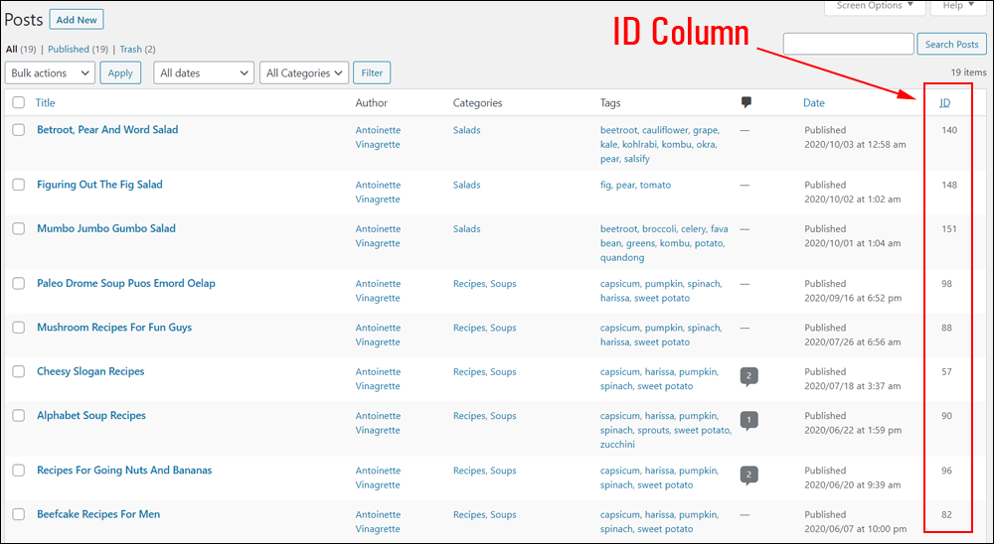The width and height of the screenshot is (994, 544).
Task: Open the Help tab
Action: [958, 6]
